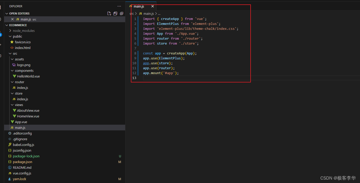
Task: Click the New Untitled File icon
Action: pyautogui.click(x=109, y=13)
